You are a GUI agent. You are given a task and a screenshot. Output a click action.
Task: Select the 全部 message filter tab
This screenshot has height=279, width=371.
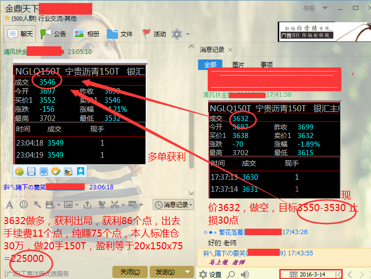tap(210, 64)
